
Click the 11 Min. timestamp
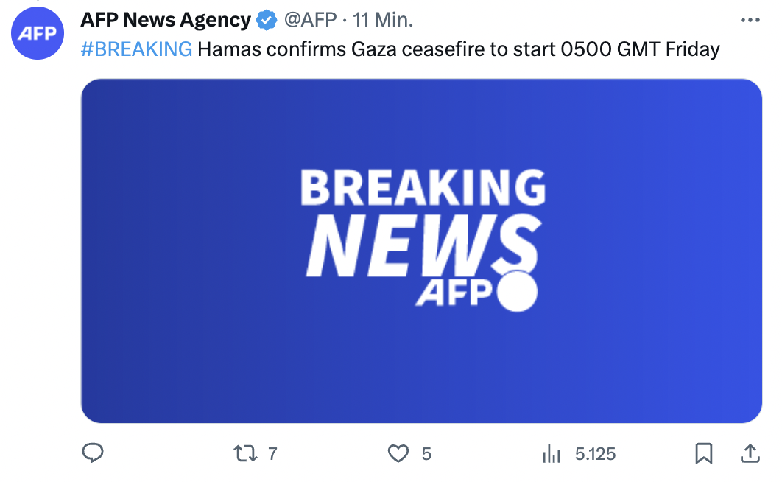coord(383,20)
